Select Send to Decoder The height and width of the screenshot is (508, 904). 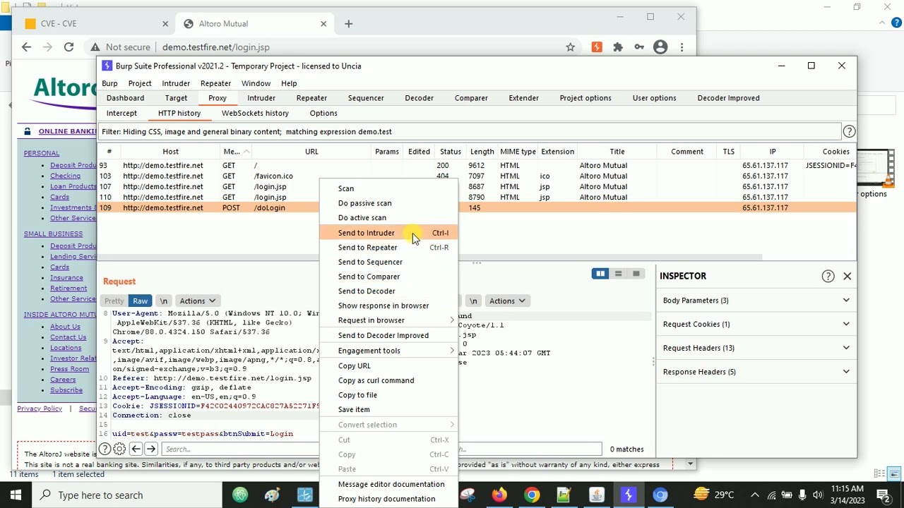coord(388,291)
